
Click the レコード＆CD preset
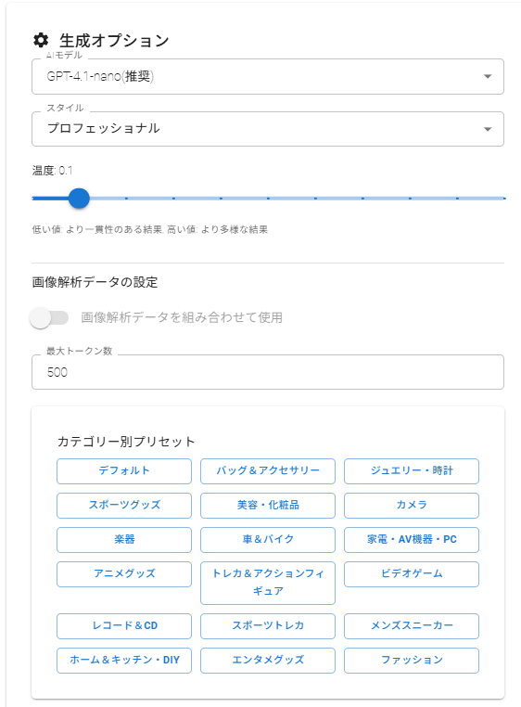[124, 626]
